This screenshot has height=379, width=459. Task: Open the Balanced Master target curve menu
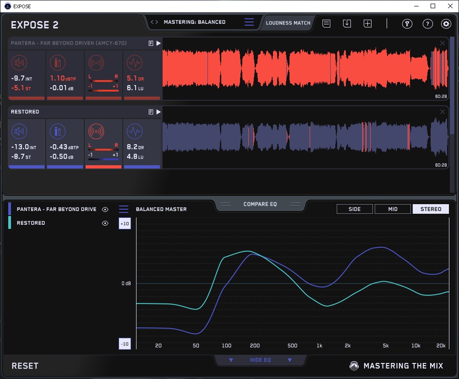[x=124, y=209]
